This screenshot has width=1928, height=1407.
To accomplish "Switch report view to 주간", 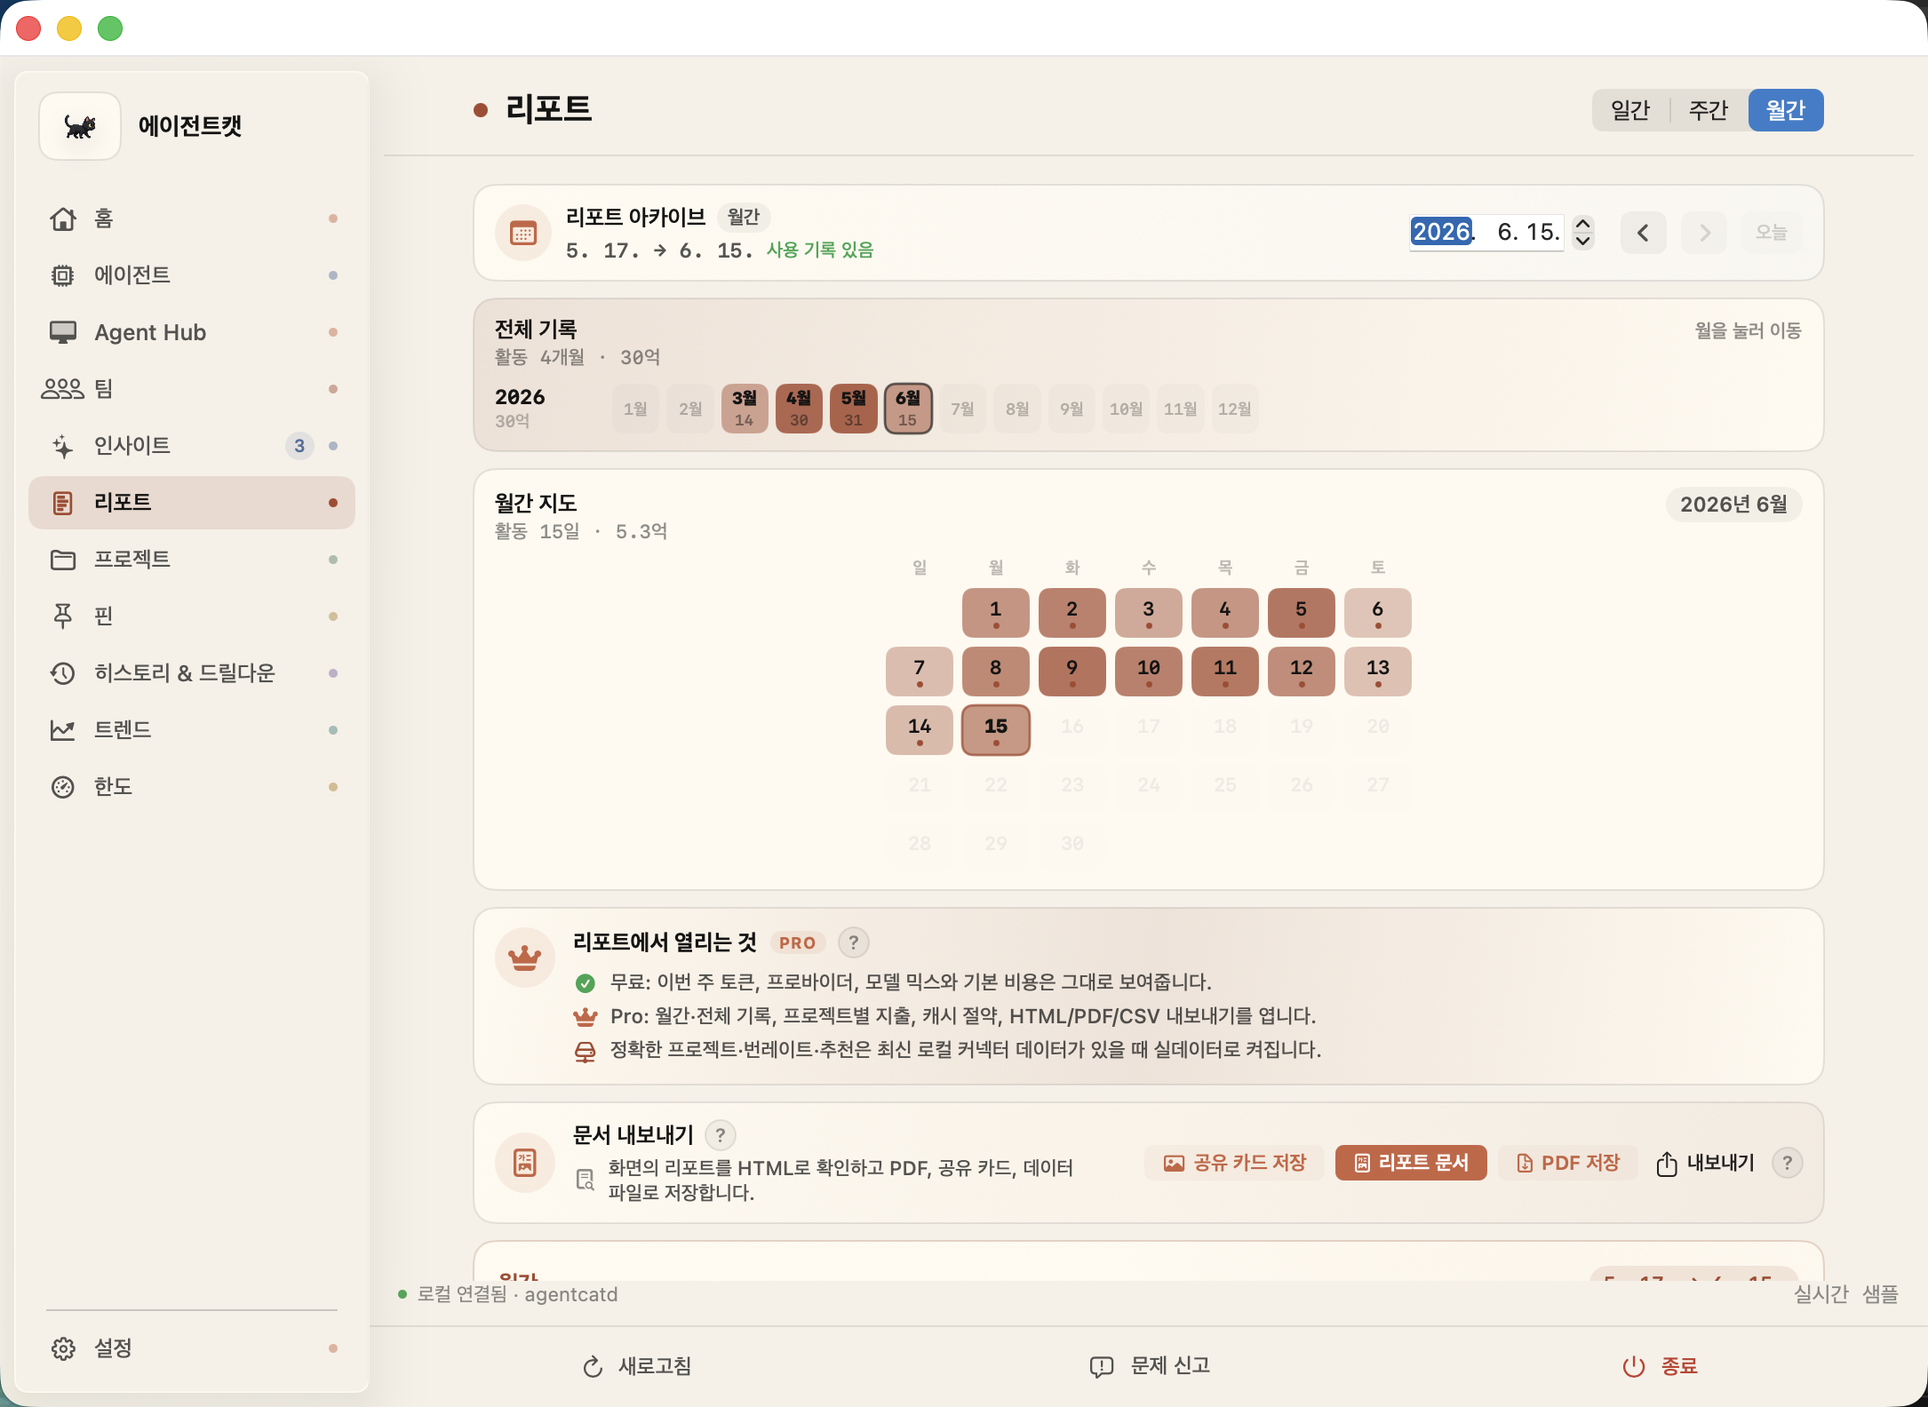I will coord(1708,110).
